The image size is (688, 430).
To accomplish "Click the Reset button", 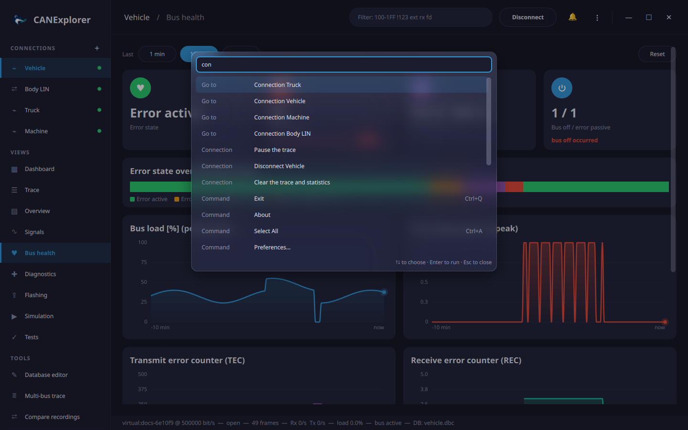I will click(x=657, y=54).
